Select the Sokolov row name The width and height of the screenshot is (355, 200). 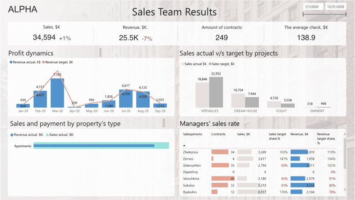(x=189, y=185)
